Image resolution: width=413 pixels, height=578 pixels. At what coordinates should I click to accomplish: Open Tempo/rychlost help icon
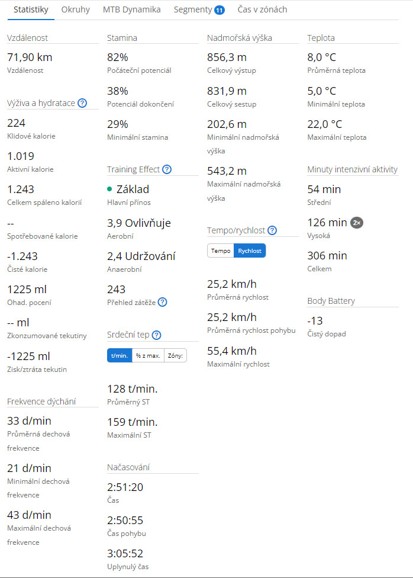tap(272, 230)
